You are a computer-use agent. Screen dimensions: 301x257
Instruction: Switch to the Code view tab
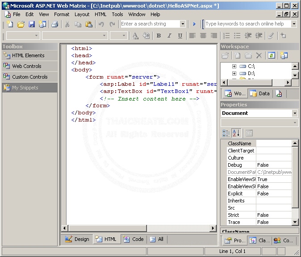134,239
